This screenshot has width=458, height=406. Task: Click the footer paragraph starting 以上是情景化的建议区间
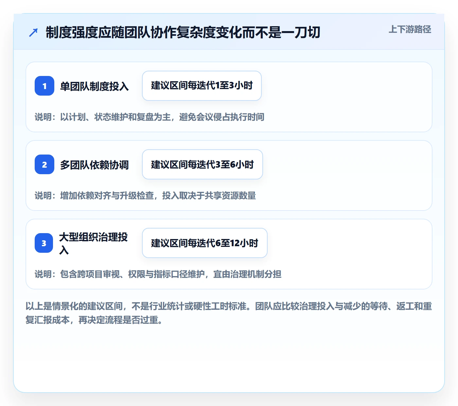(229, 313)
